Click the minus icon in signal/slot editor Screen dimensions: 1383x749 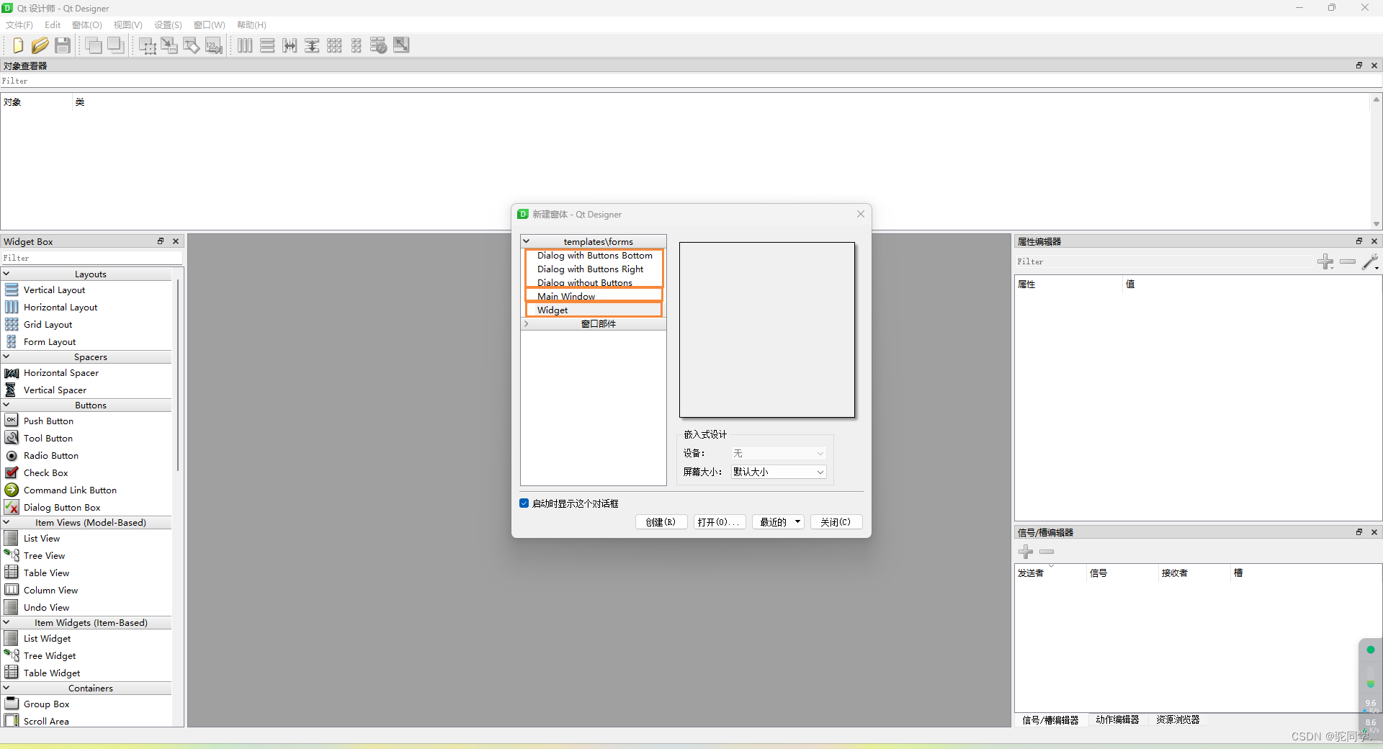[1047, 552]
